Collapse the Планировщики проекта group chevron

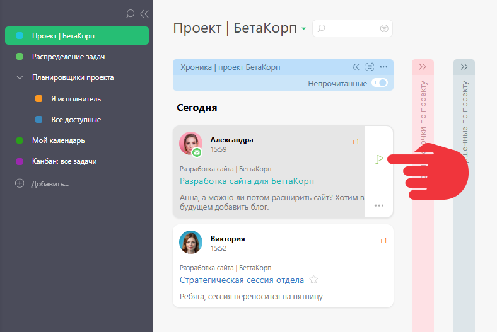coord(20,77)
